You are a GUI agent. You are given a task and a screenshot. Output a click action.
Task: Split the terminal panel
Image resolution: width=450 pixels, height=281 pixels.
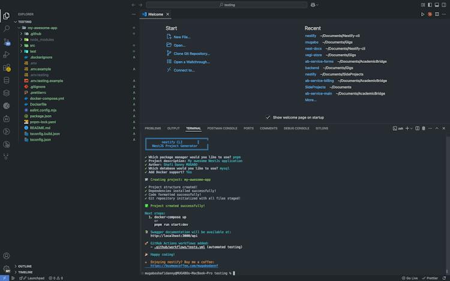tap(417, 128)
